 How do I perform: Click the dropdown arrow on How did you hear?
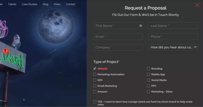tap(195, 47)
